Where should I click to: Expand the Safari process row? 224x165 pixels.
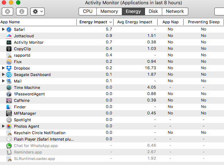coord(3,29)
